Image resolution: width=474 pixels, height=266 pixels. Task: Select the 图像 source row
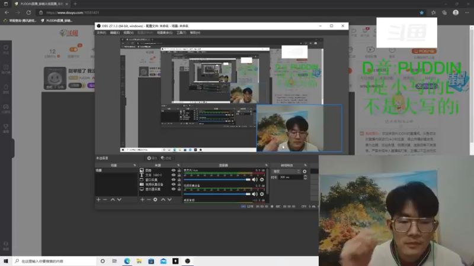click(x=160, y=170)
